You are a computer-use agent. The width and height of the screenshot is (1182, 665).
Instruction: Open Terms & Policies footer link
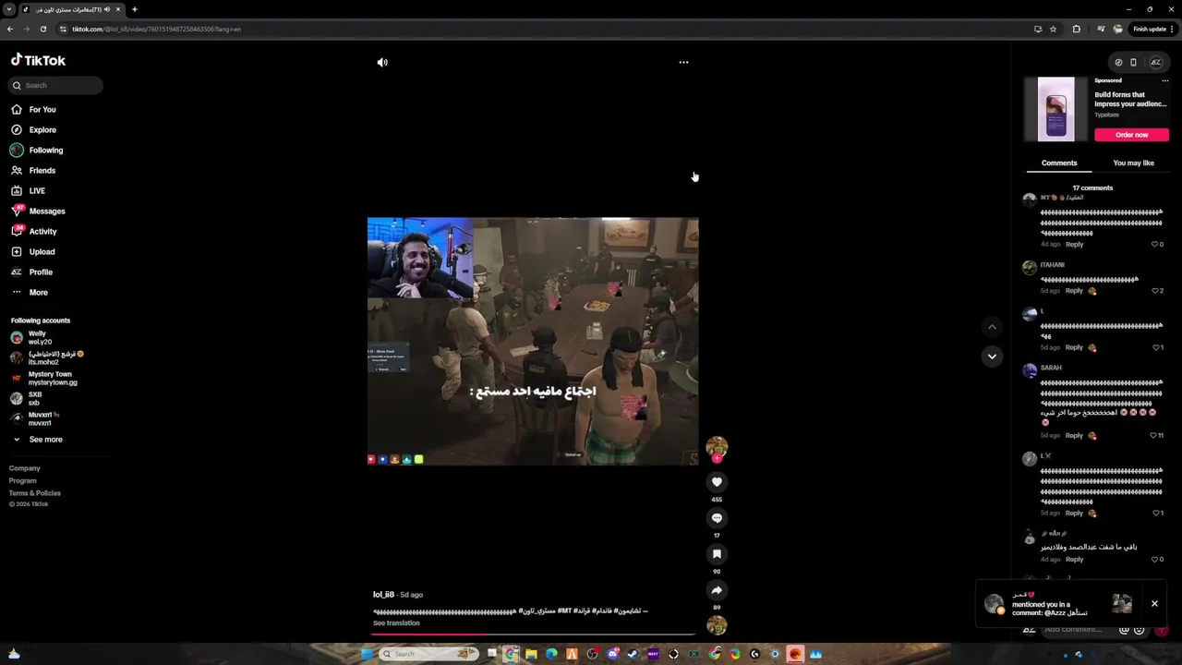pos(35,493)
